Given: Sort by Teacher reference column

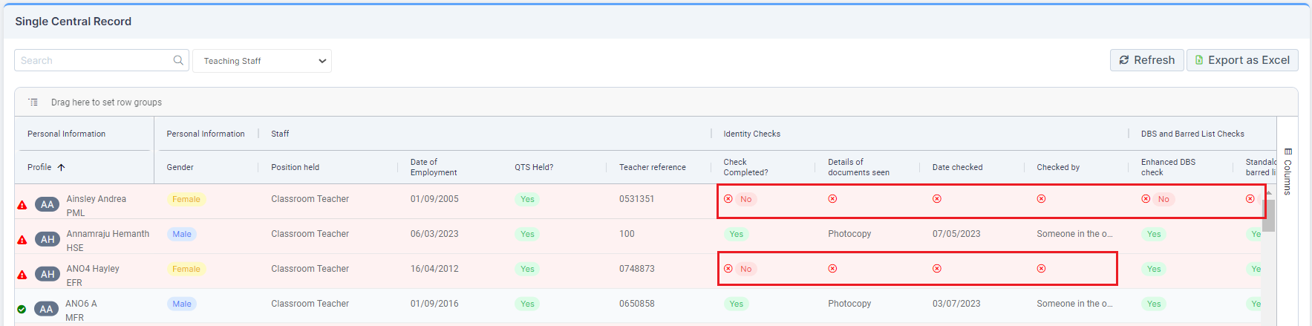Looking at the screenshot, I should [653, 167].
